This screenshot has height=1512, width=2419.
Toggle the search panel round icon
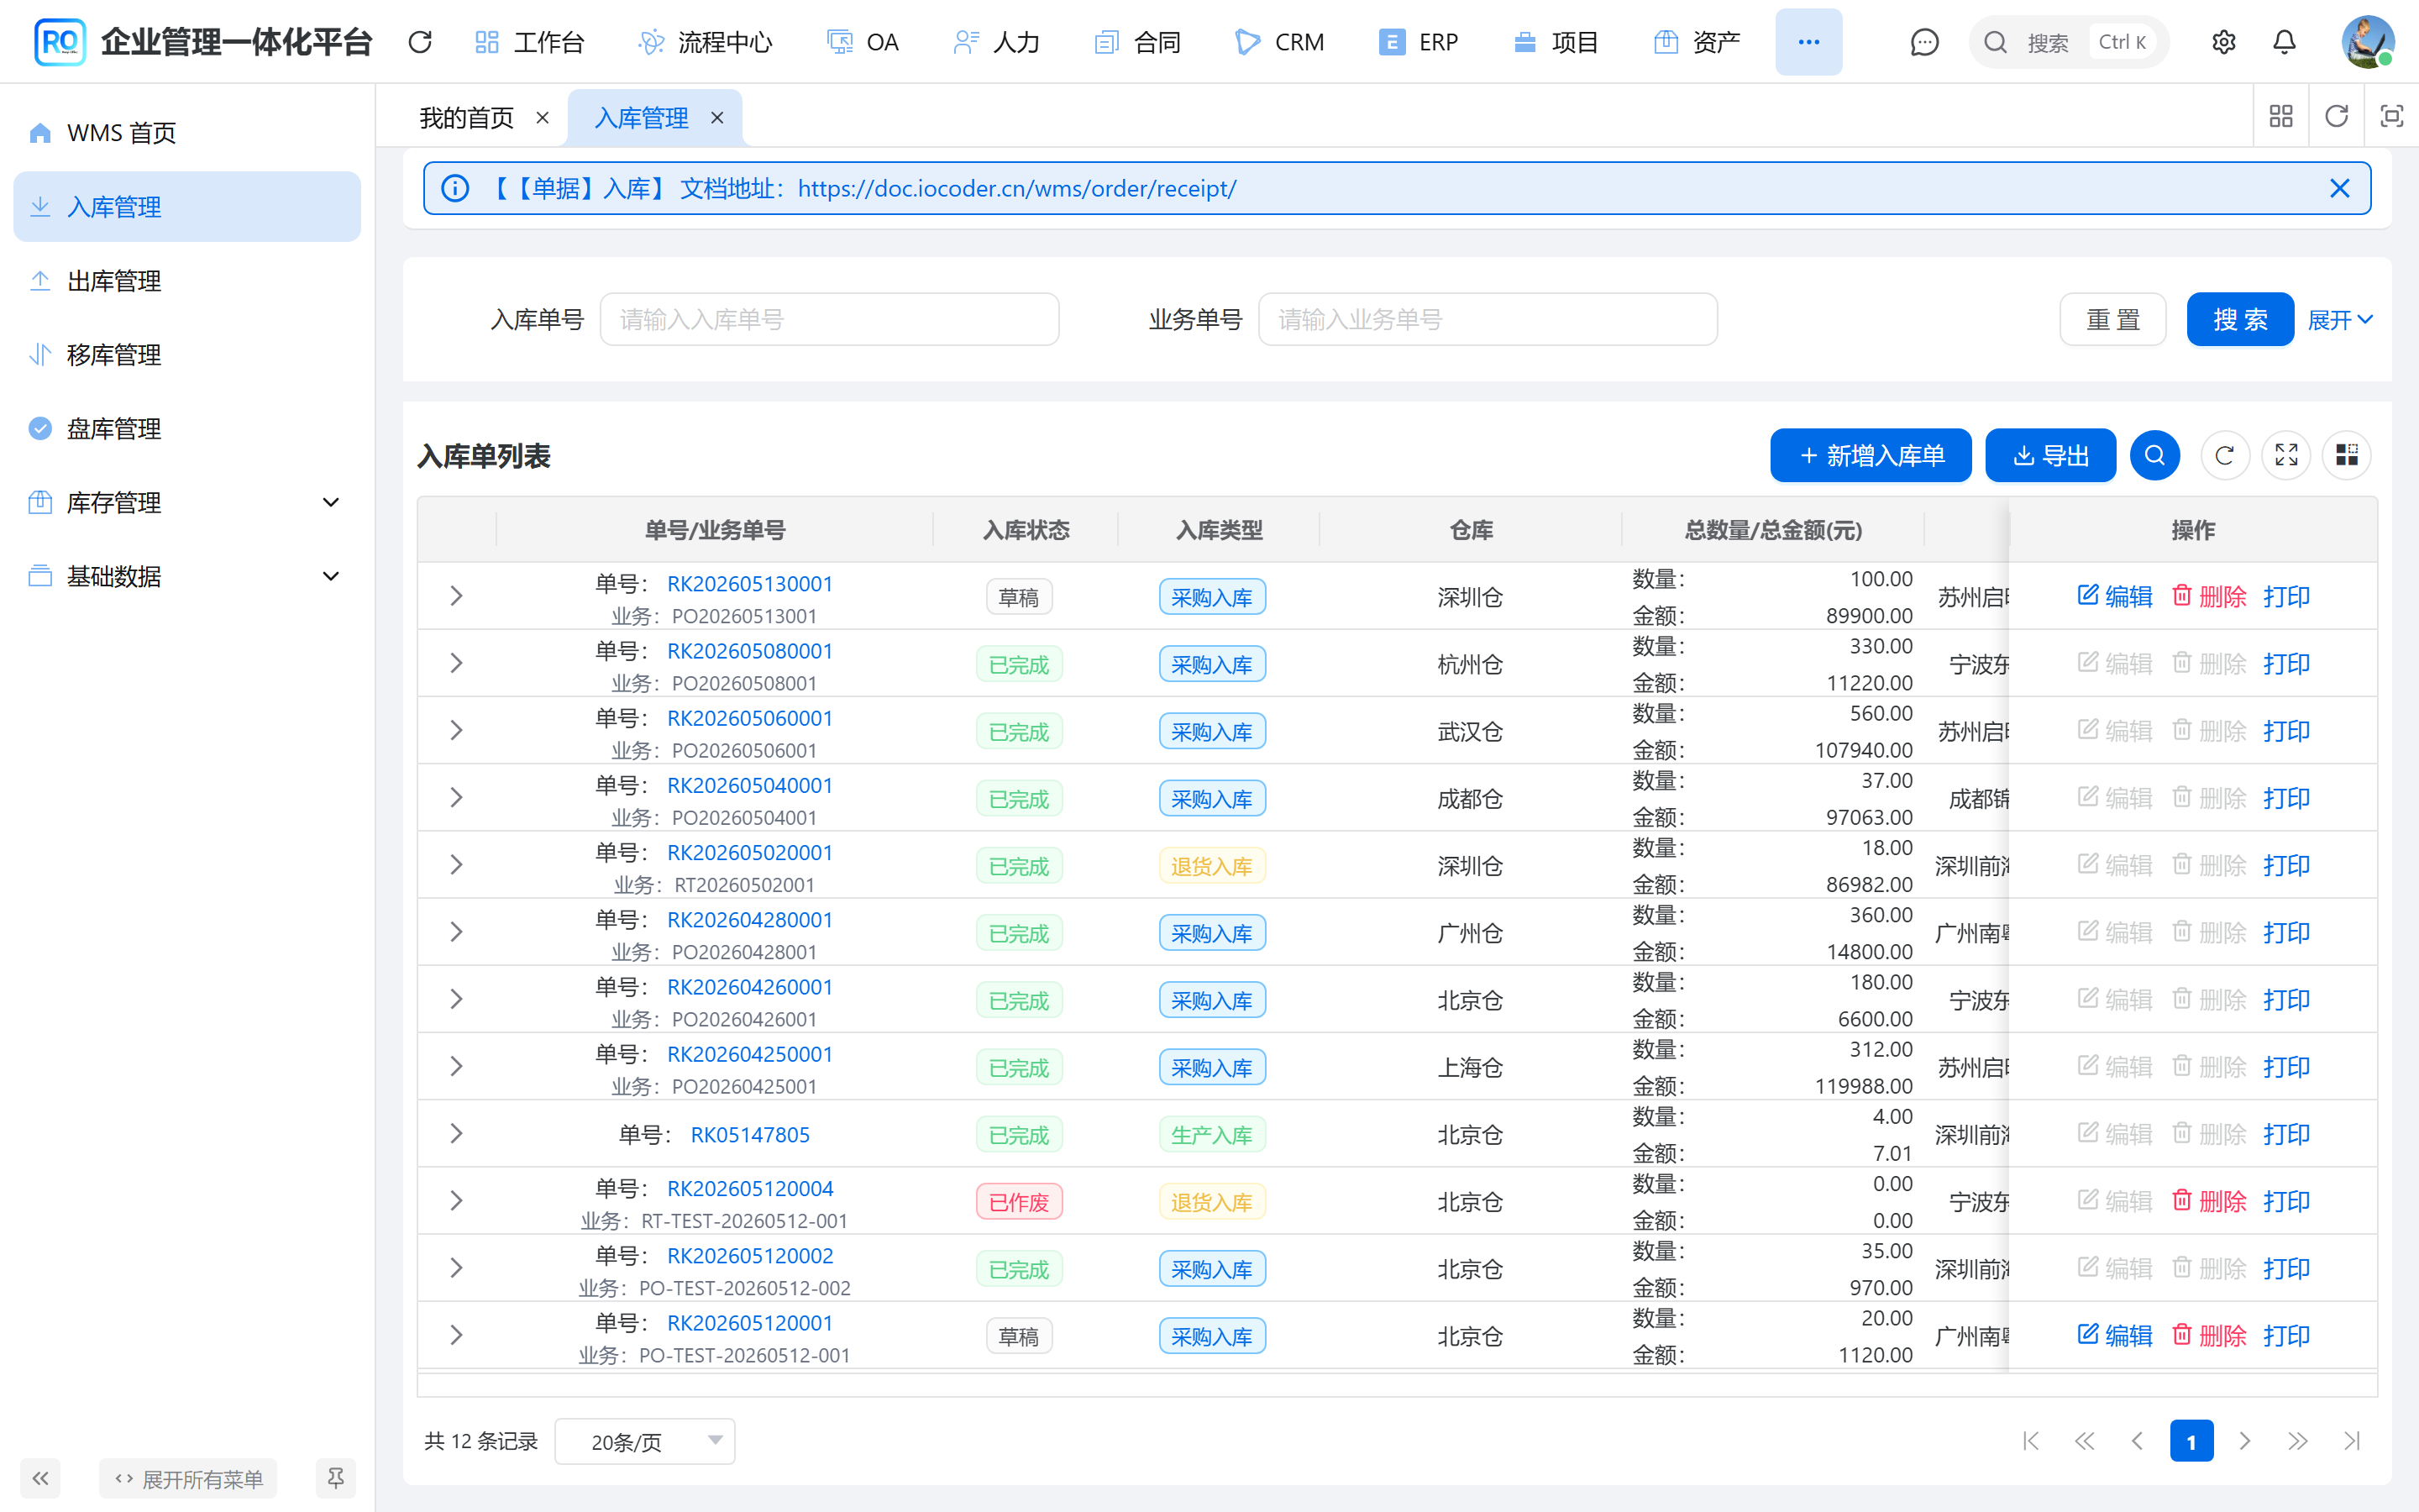(x=2154, y=456)
